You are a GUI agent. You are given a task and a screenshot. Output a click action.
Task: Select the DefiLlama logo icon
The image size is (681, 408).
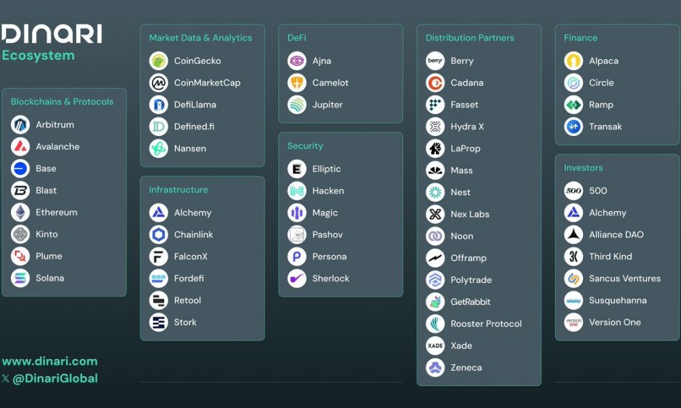[159, 105]
